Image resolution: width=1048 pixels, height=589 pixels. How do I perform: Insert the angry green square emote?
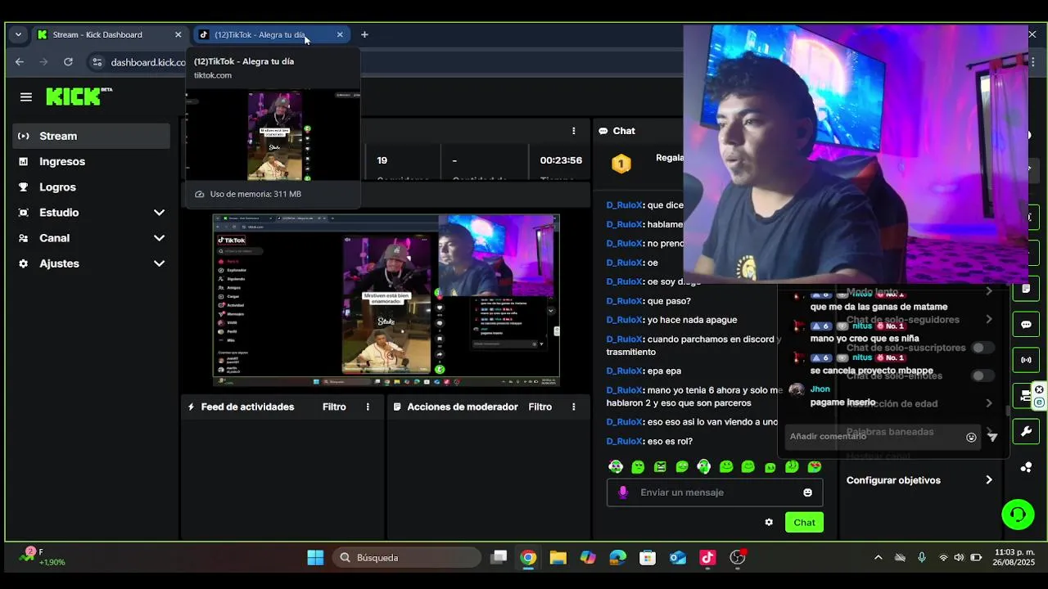pos(660,466)
